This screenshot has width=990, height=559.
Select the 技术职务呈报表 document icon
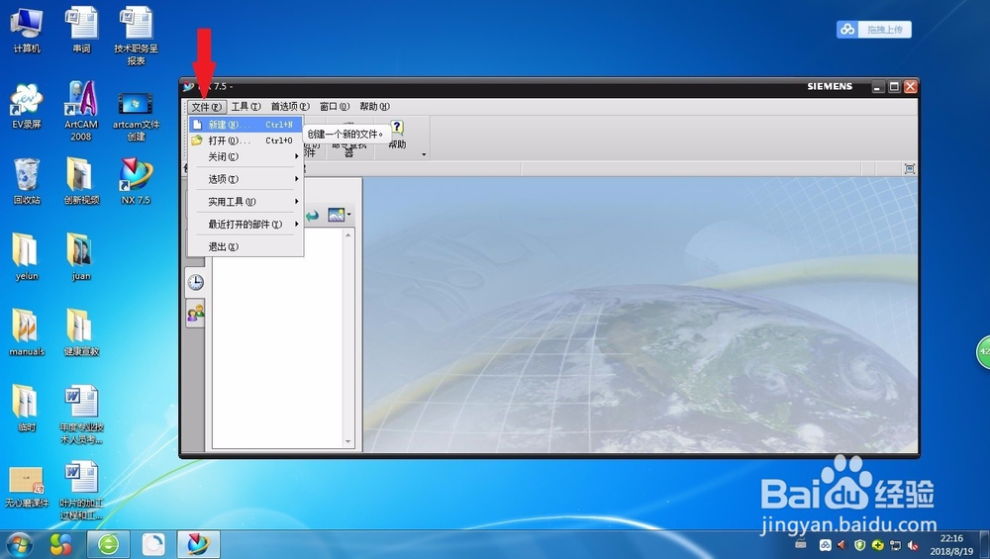pos(136,37)
